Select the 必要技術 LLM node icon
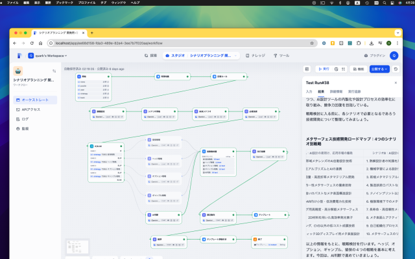 pos(246,111)
